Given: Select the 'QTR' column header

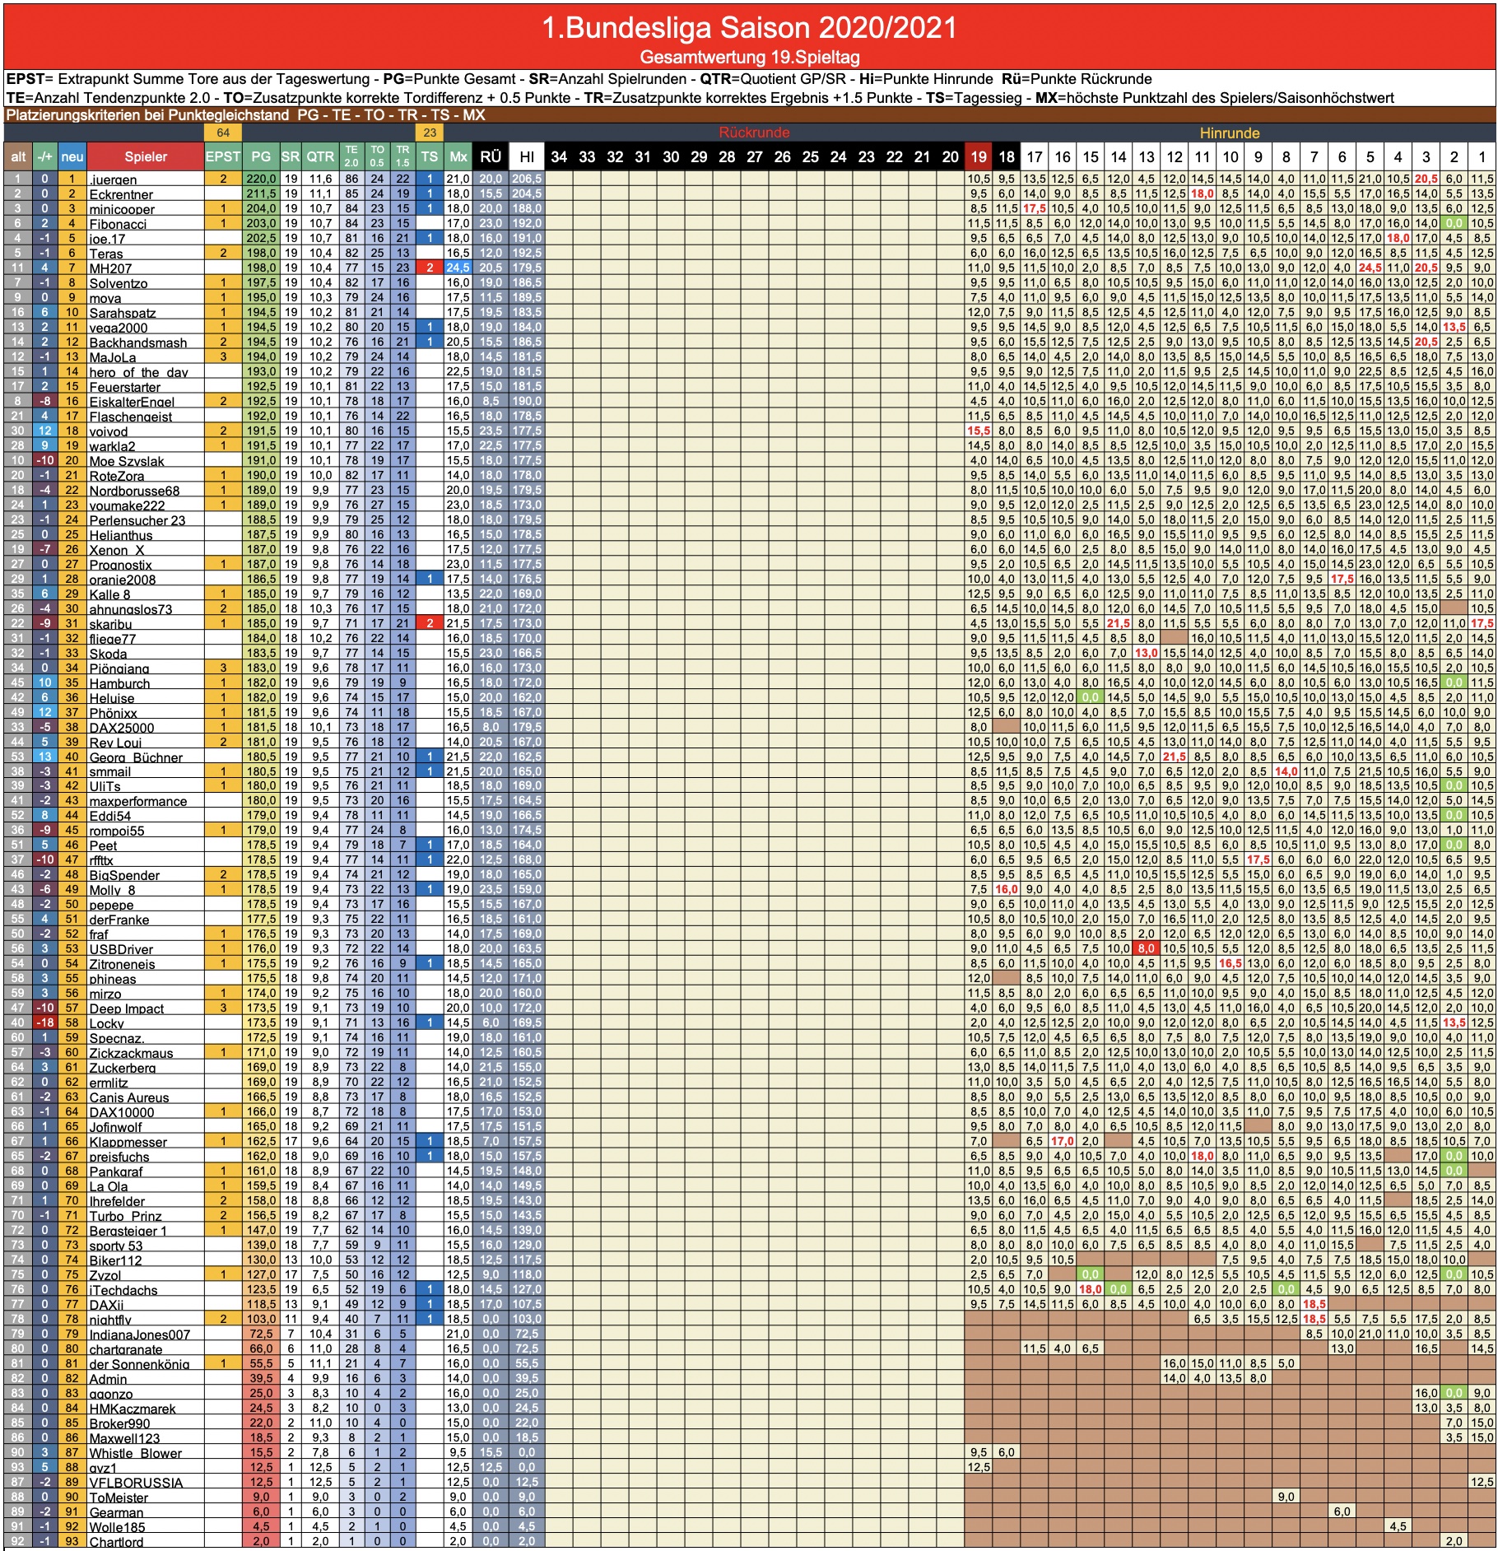Looking at the screenshot, I should click(320, 156).
